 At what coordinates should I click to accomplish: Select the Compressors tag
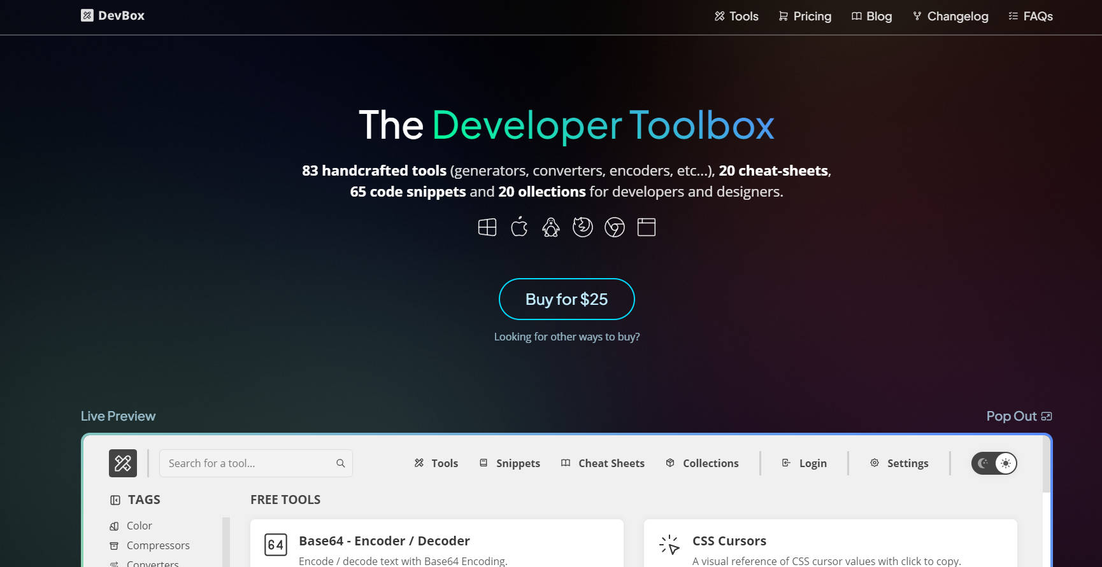150,545
